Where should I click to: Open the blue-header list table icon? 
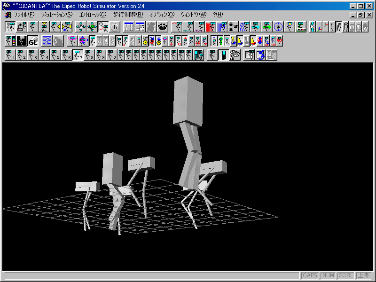[x=140, y=27]
